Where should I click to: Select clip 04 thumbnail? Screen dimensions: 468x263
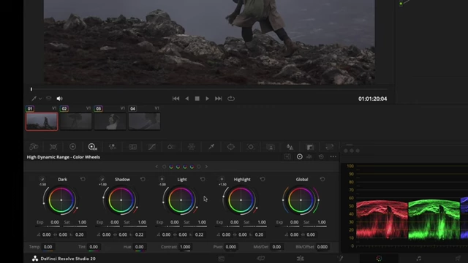coord(145,121)
